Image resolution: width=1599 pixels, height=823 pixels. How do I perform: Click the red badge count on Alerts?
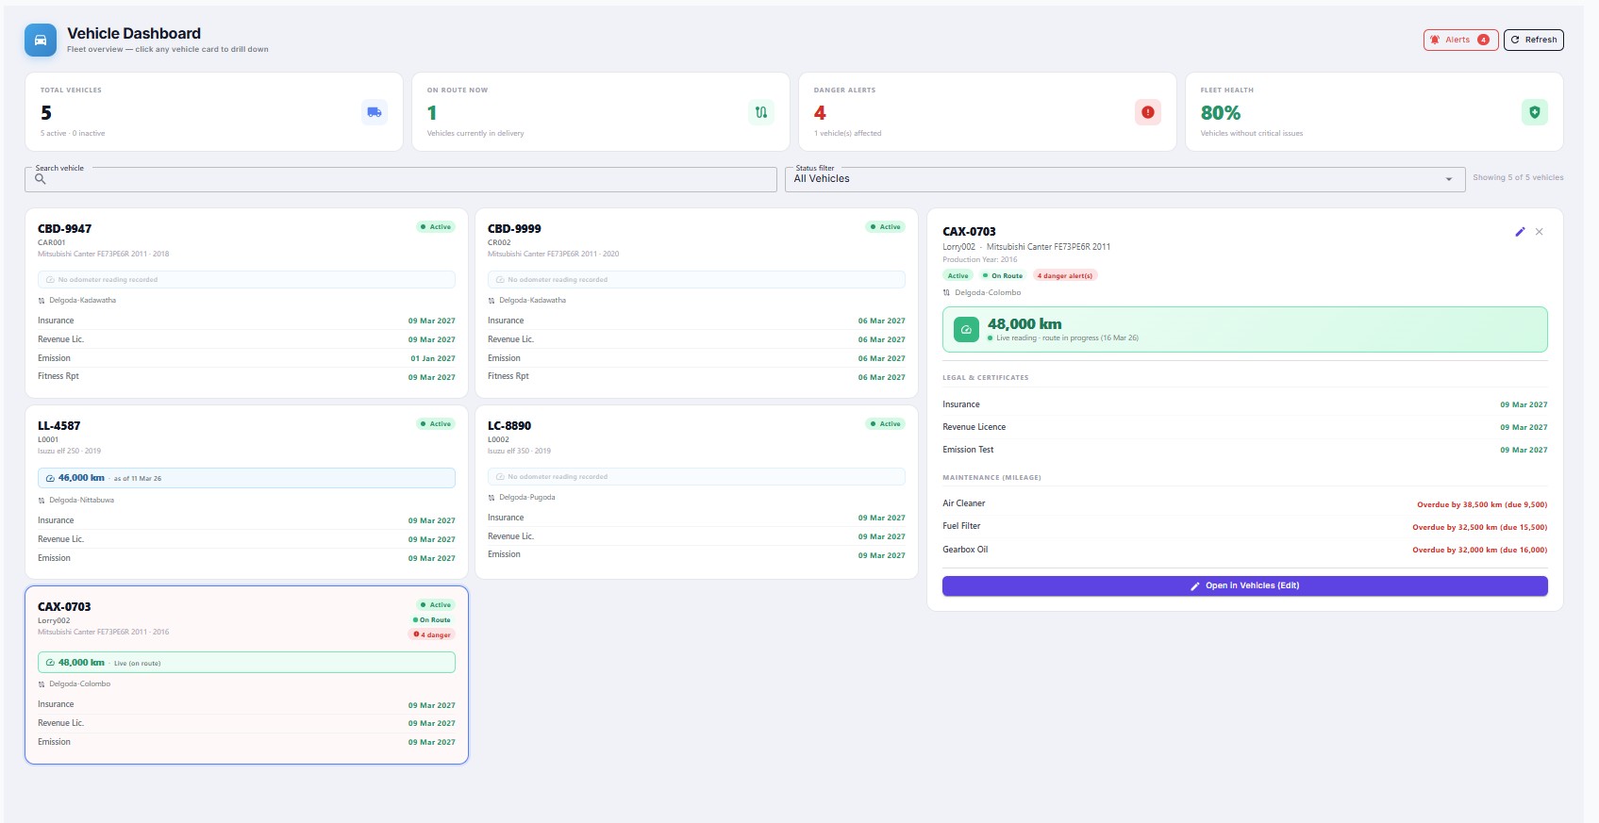pos(1483,40)
